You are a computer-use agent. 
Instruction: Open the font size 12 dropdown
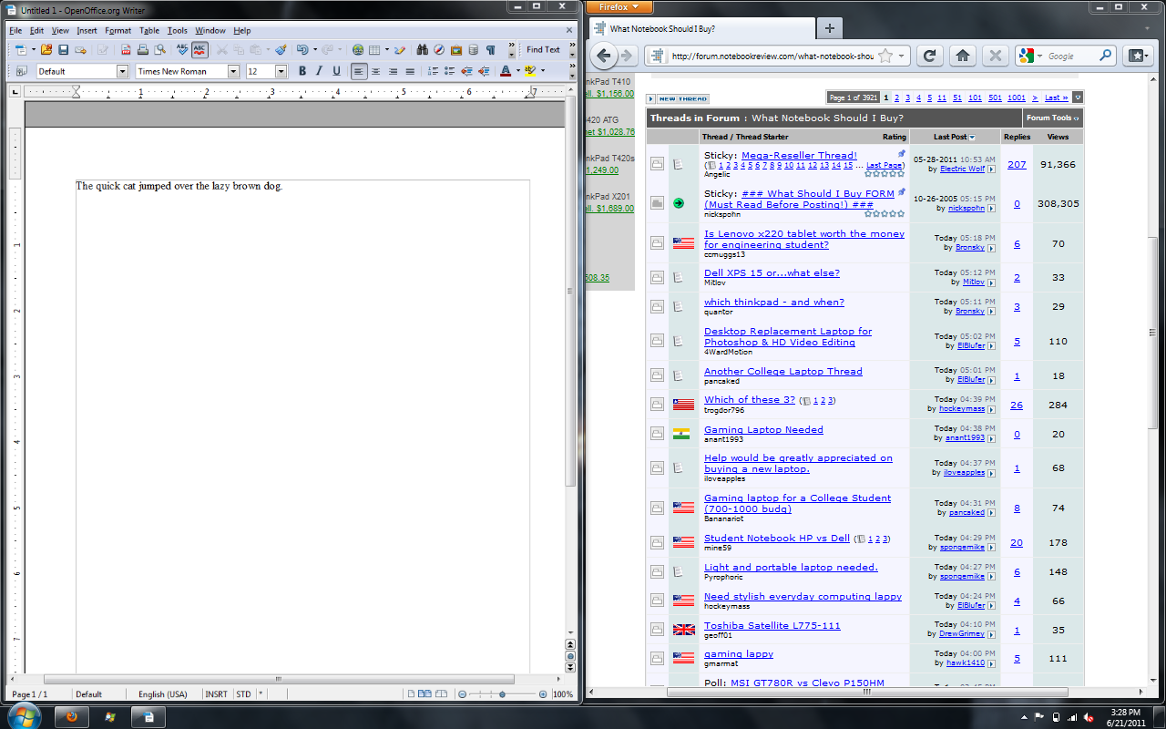(x=281, y=71)
